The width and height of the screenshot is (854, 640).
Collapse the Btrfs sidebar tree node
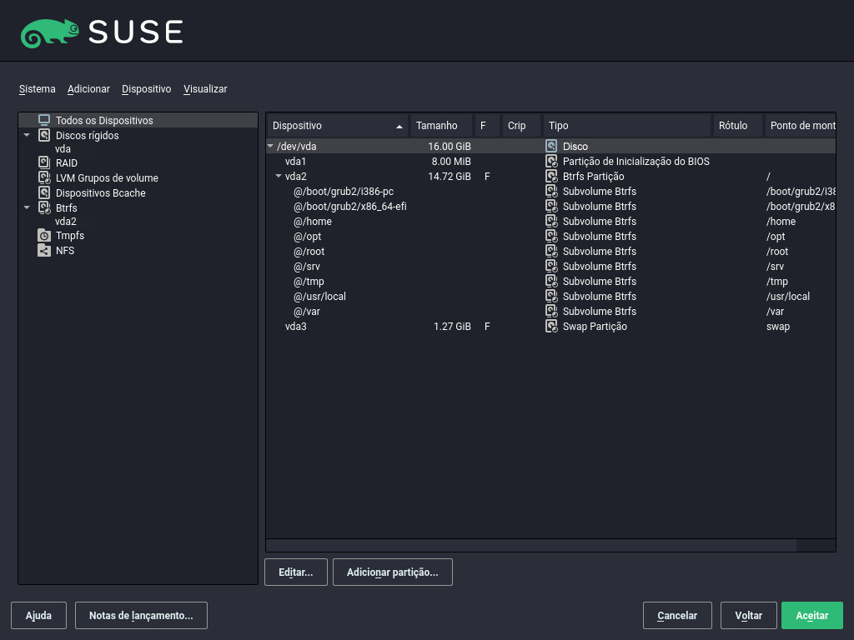[27, 207]
